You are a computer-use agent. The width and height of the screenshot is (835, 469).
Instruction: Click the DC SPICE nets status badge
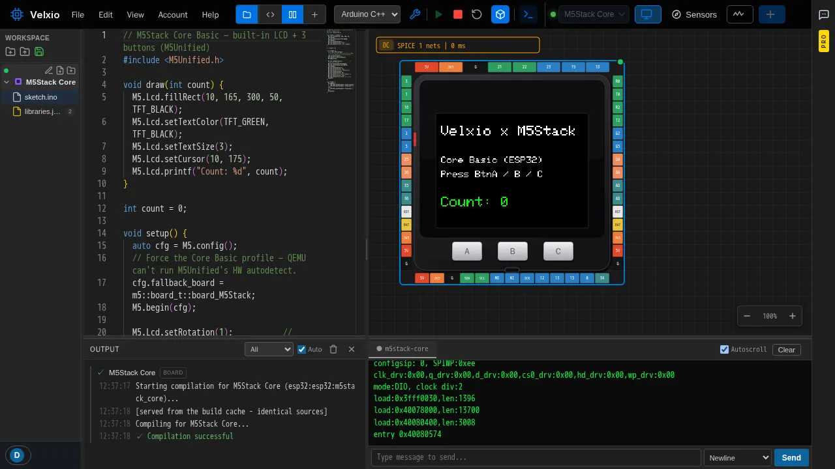coord(458,45)
